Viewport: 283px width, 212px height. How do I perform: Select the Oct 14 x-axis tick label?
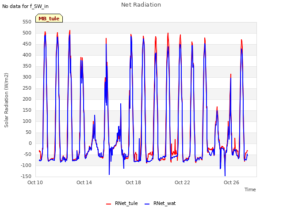click(x=84, y=182)
